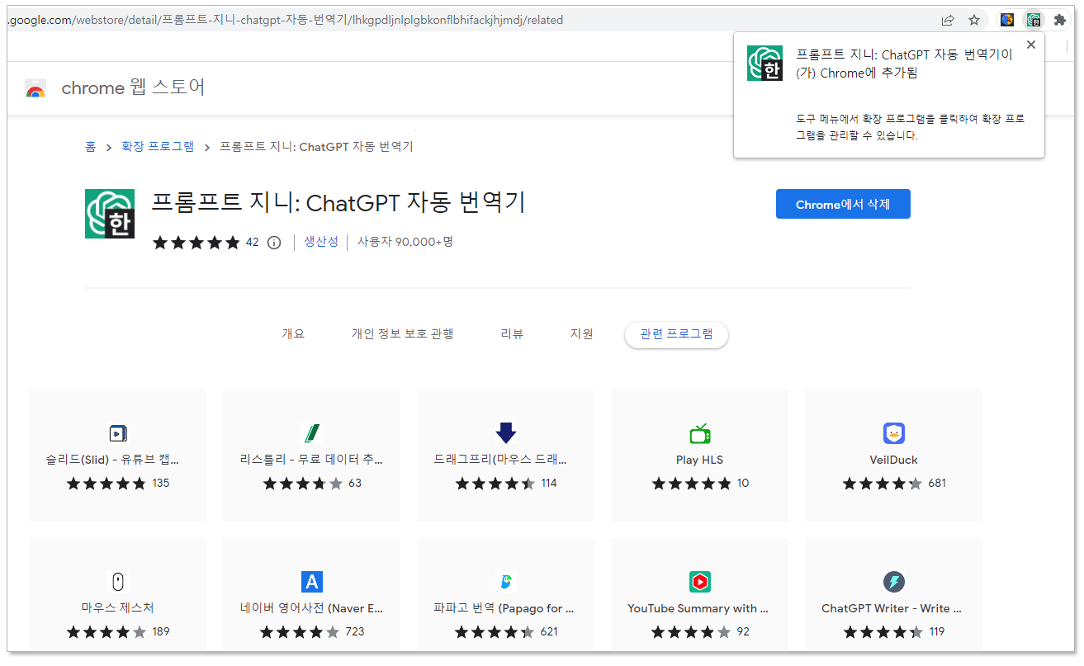Click the Slid rating count 135
The height and width of the screenshot is (666, 1084).
click(161, 484)
